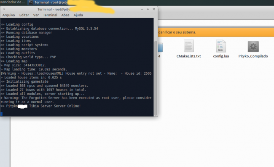Click the root user warning line
Viewport: 274px width, 167px height.
76,100
